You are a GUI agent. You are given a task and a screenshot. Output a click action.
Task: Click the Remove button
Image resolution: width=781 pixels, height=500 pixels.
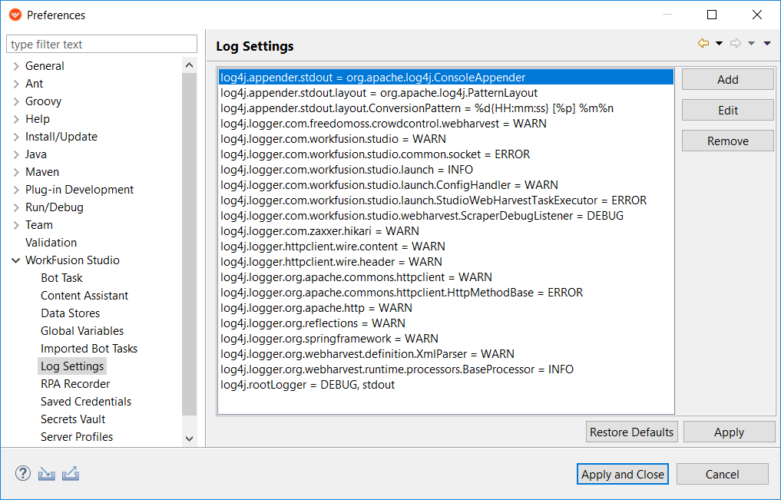(x=728, y=141)
